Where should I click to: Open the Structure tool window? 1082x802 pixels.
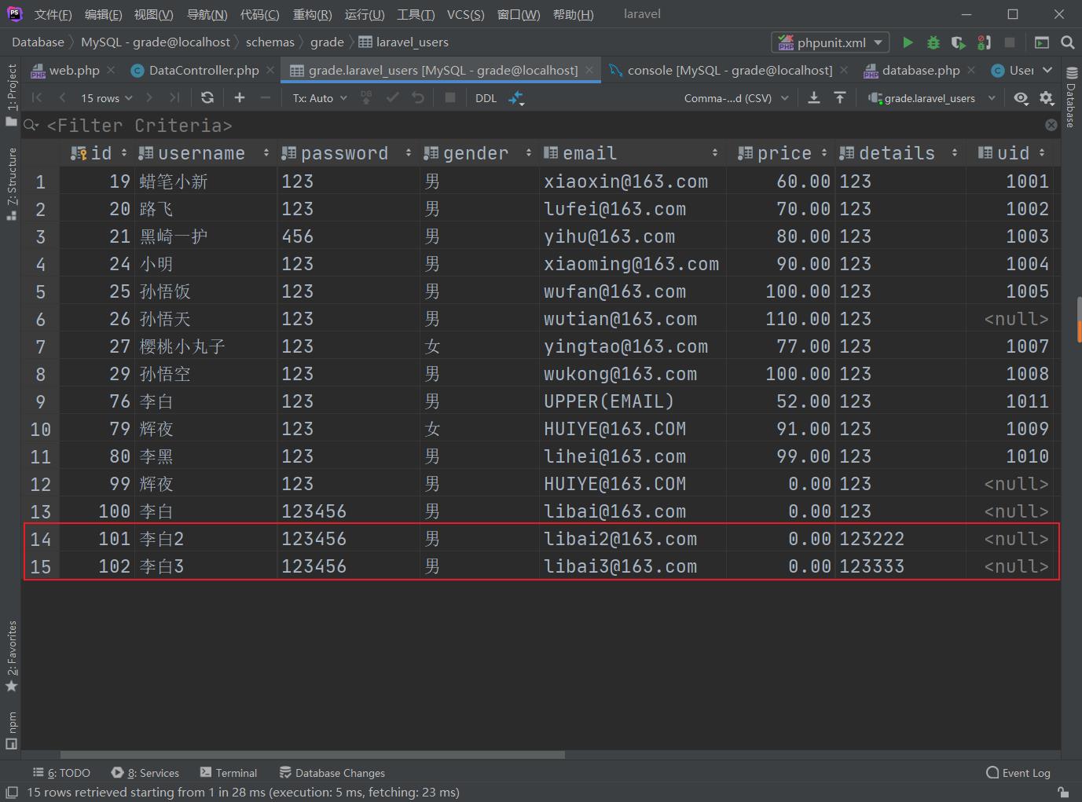(x=11, y=184)
